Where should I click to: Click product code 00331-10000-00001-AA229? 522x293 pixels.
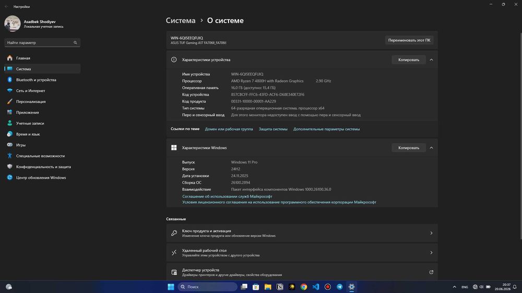253,102
